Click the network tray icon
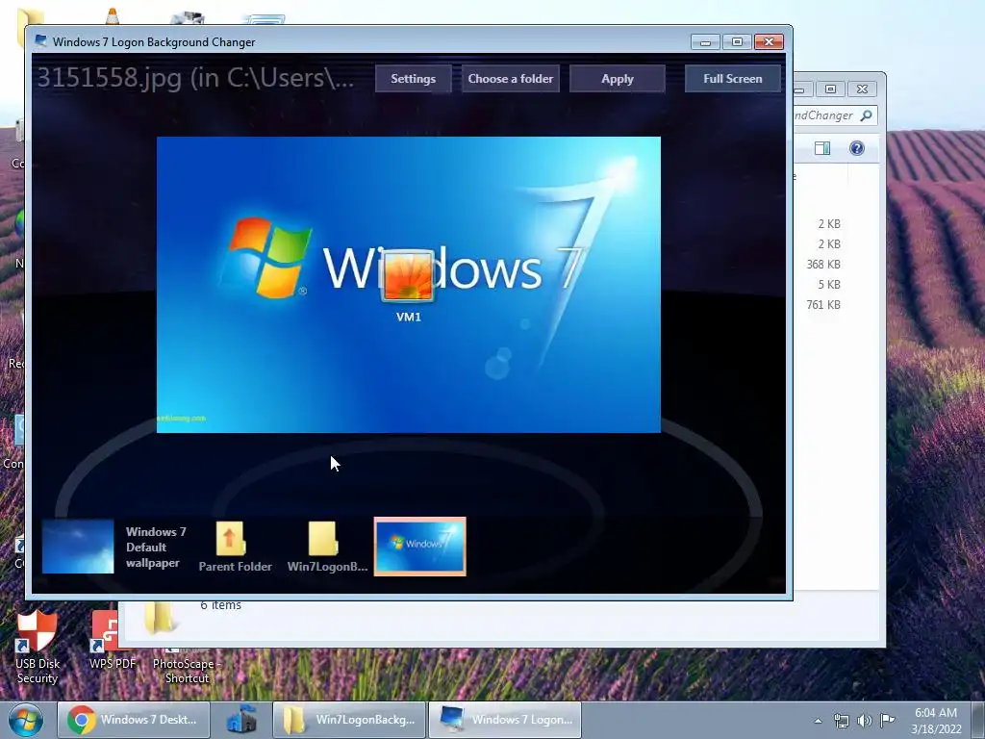985x739 pixels. coord(841,721)
